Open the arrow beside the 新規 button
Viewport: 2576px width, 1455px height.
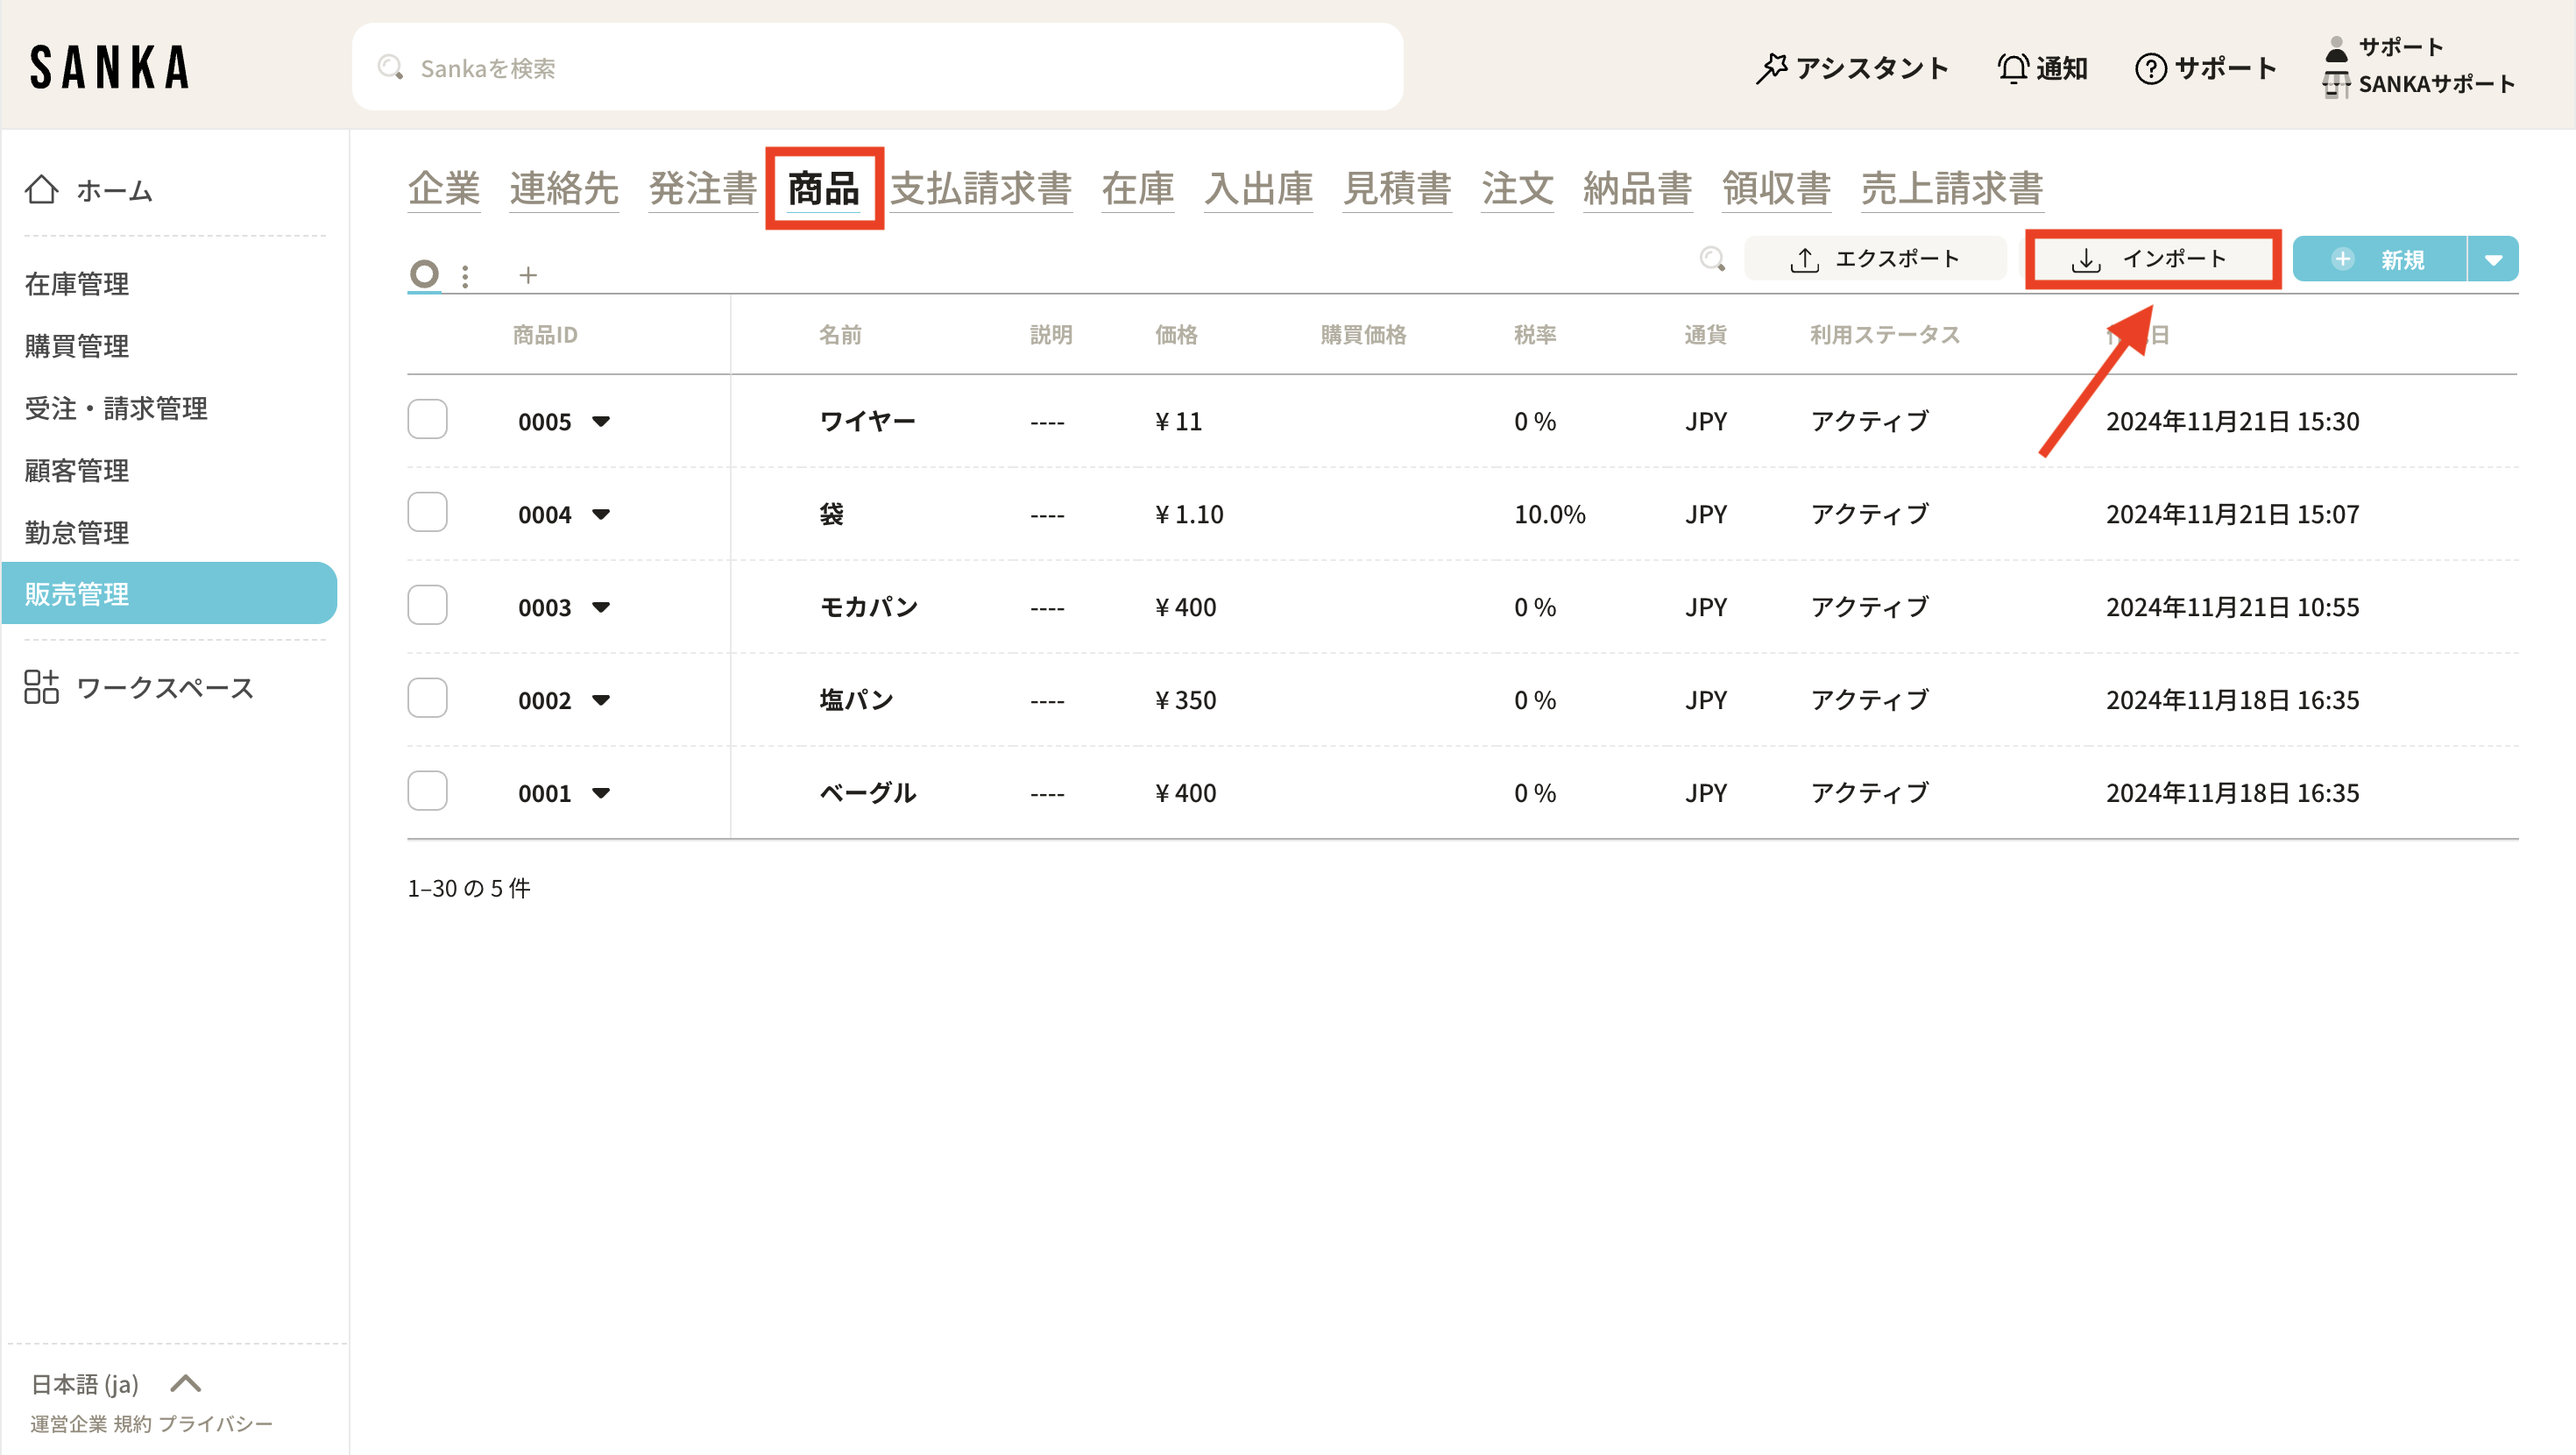[2493, 260]
